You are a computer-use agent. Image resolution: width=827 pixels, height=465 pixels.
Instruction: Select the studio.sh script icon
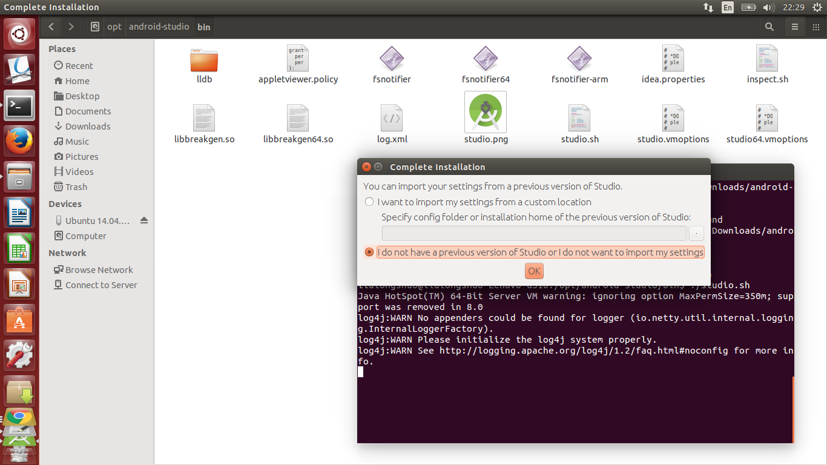pyautogui.click(x=579, y=118)
